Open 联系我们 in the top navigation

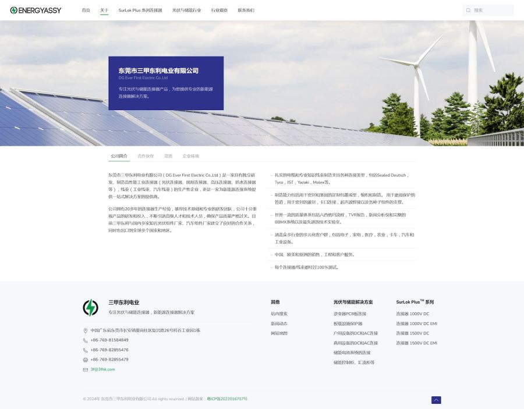246,10
